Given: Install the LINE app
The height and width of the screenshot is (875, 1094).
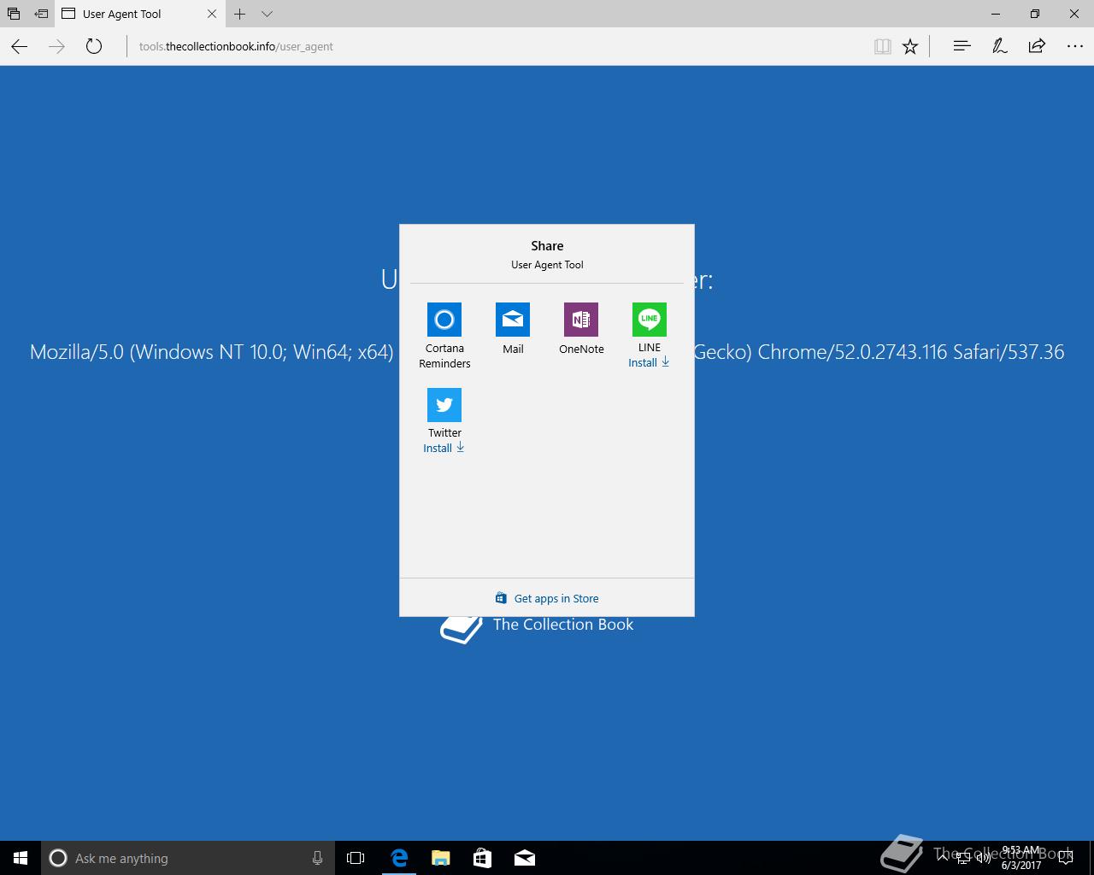Looking at the screenshot, I should coord(649,362).
